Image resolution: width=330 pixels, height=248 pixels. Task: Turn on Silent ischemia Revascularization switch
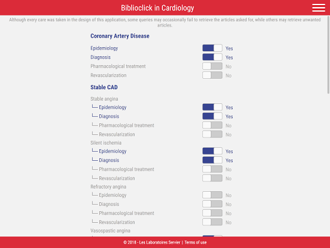tap(212, 178)
